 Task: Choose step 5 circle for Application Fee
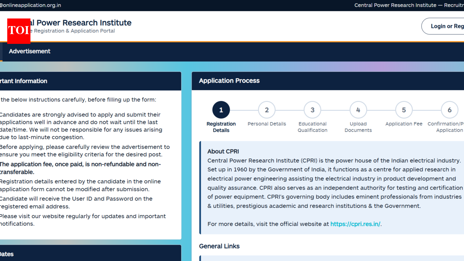tap(404, 110)
